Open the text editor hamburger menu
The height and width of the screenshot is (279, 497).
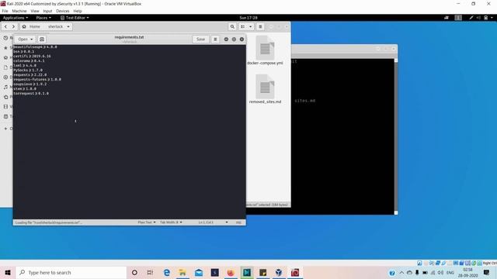point(215,40)
